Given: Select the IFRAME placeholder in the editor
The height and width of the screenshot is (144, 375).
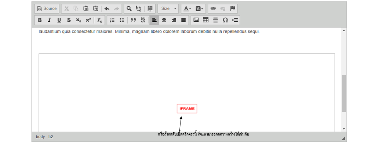Looking at the screenshot, I should tap(187, 108).
